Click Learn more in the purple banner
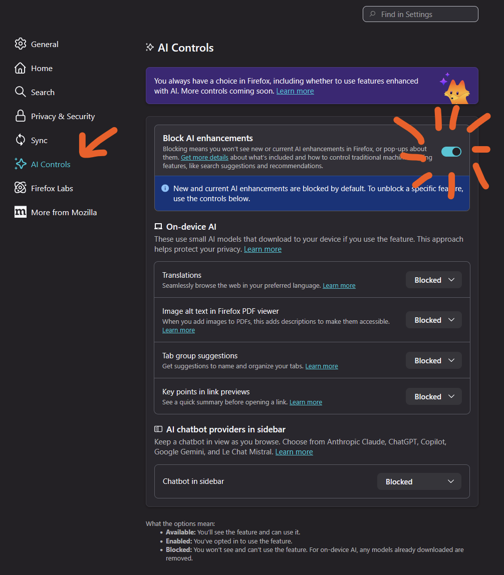The width and height of the screenshot is (504, 575). click(295, 91)
